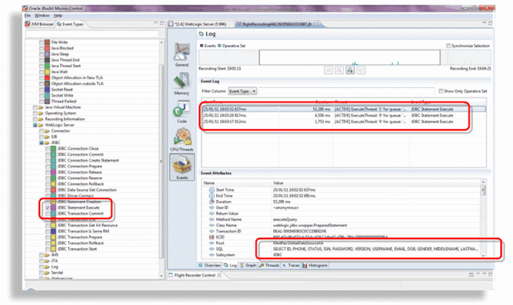Click the EJB folder icon

(47, 137)
